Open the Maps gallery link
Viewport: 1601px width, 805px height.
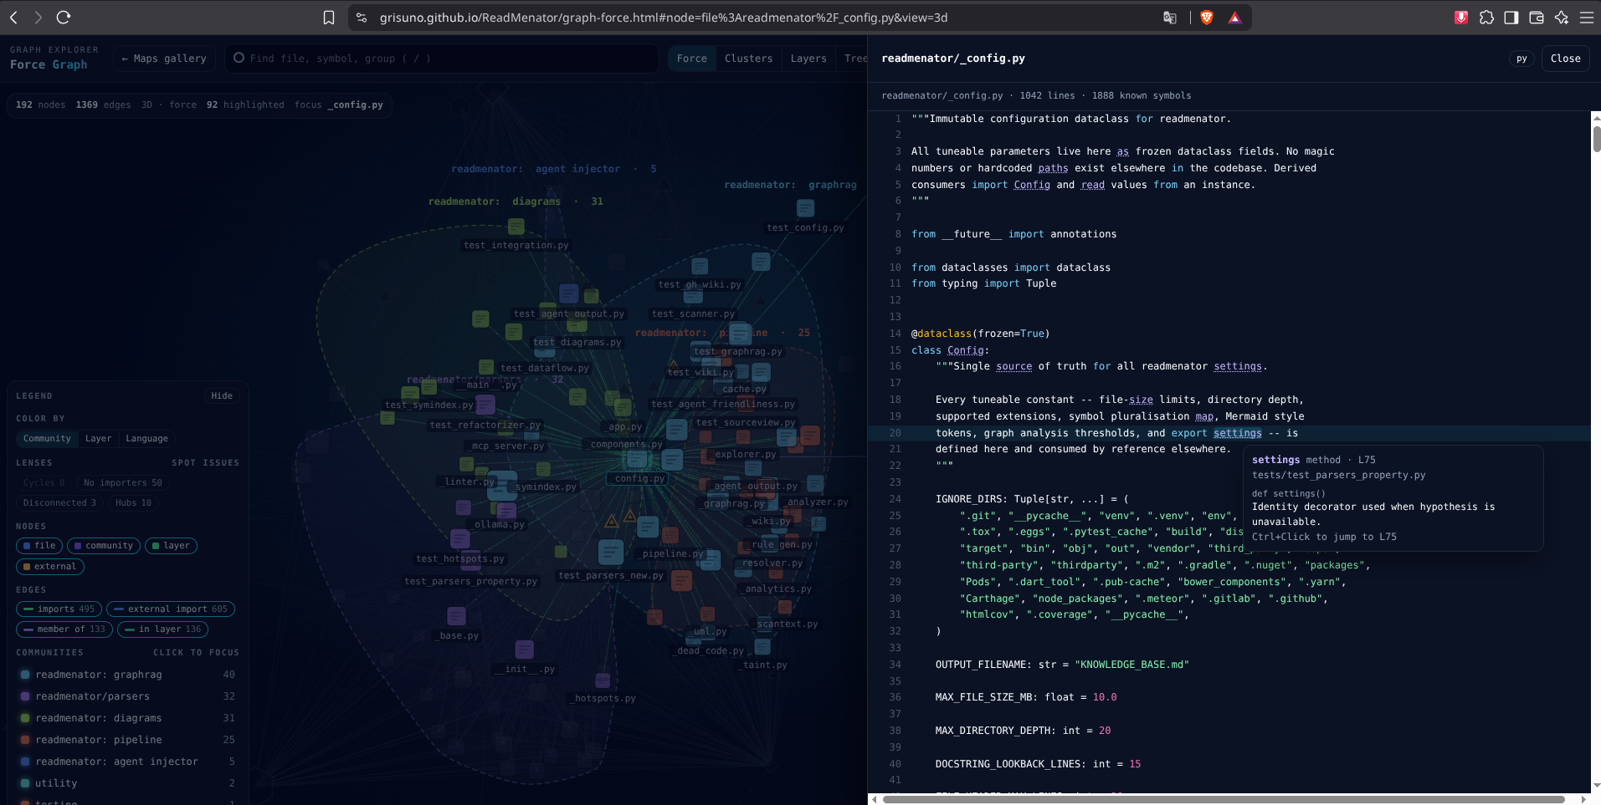(x=164, y=59)
